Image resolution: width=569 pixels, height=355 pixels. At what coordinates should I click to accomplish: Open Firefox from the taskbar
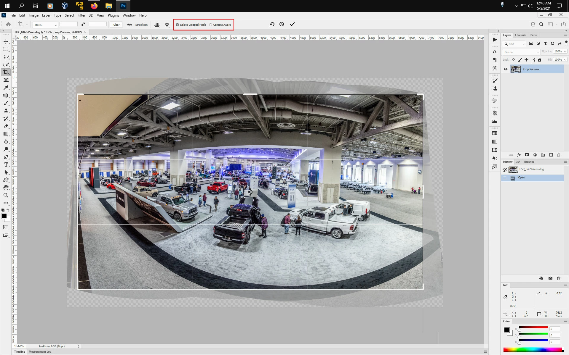click(x=94, y=6)
